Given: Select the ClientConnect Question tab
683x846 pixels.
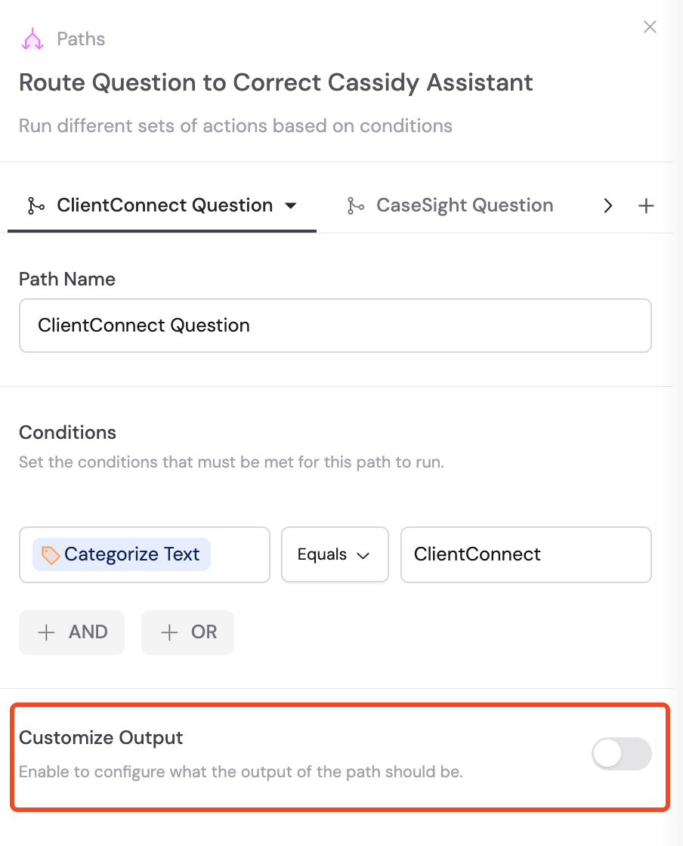Looking at the screenshot, I should [x=165, y=205].
